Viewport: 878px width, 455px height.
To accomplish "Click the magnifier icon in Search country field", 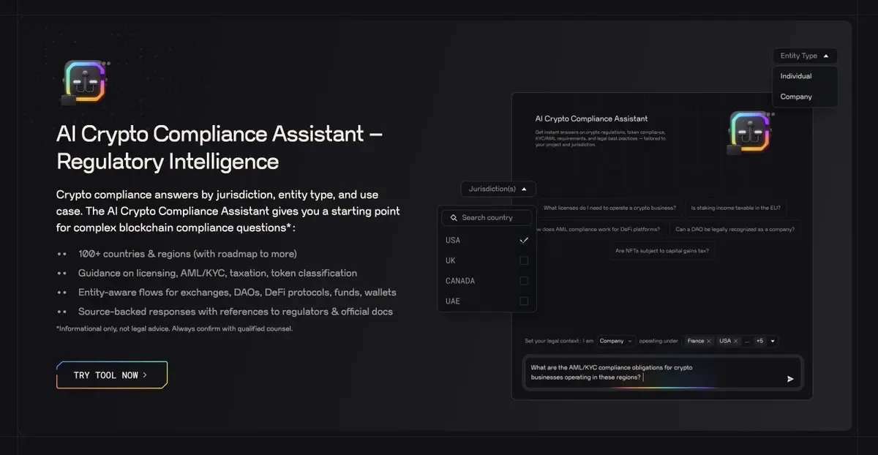I will pos(454,217).
